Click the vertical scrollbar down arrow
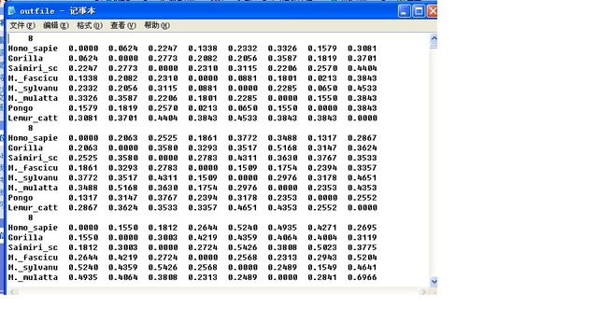 click(x=434, y=282)
